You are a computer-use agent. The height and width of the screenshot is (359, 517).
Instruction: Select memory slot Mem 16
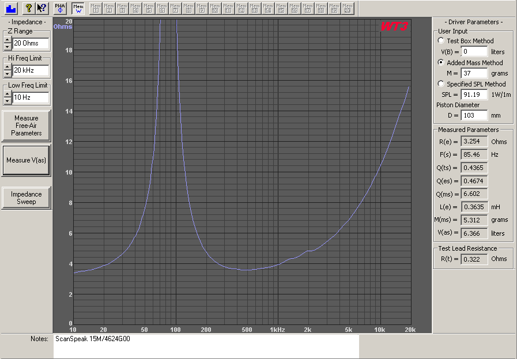coord(295,8)
